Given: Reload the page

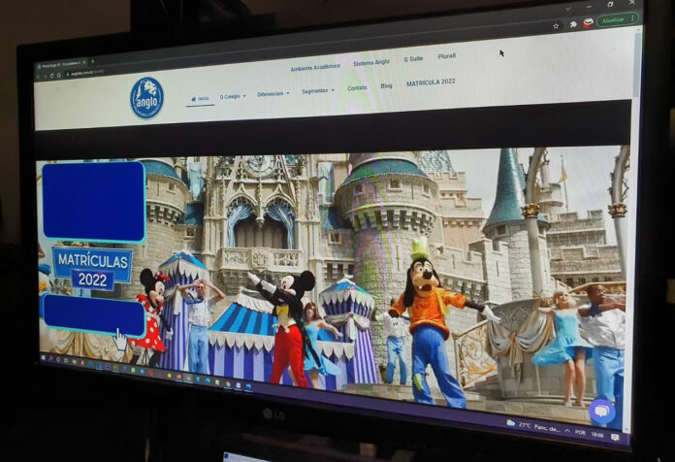Looking at the screenshot, I should [52, 75].
